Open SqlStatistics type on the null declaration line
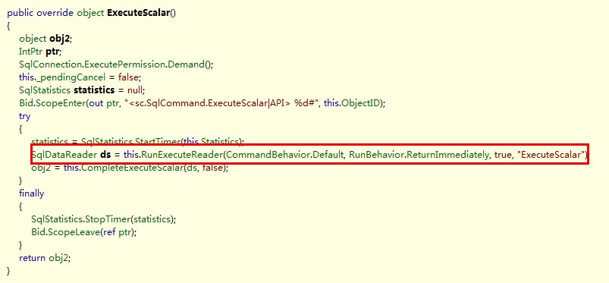Screen dimensions: 609x283 pyautogui.click(x=45, y=90)
